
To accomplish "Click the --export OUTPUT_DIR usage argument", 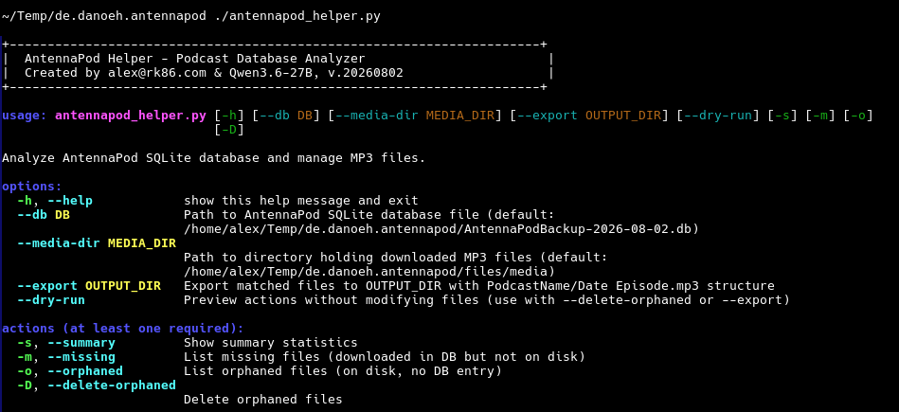I will point(589,116).
